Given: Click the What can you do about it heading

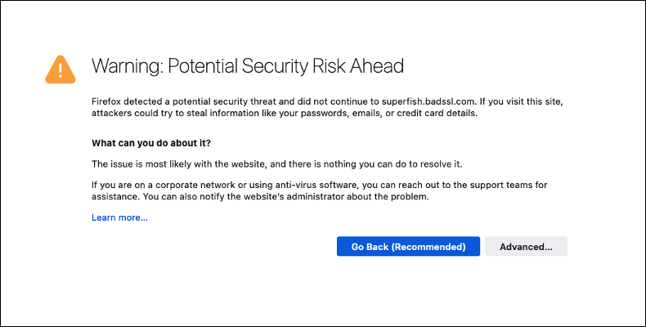Looking at the screenshot, I should point(151,143).
